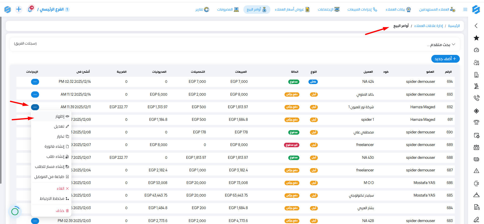484x224 pixels.
Task: Click the phone calls sidebar icon
Action: tap(476, 98)
